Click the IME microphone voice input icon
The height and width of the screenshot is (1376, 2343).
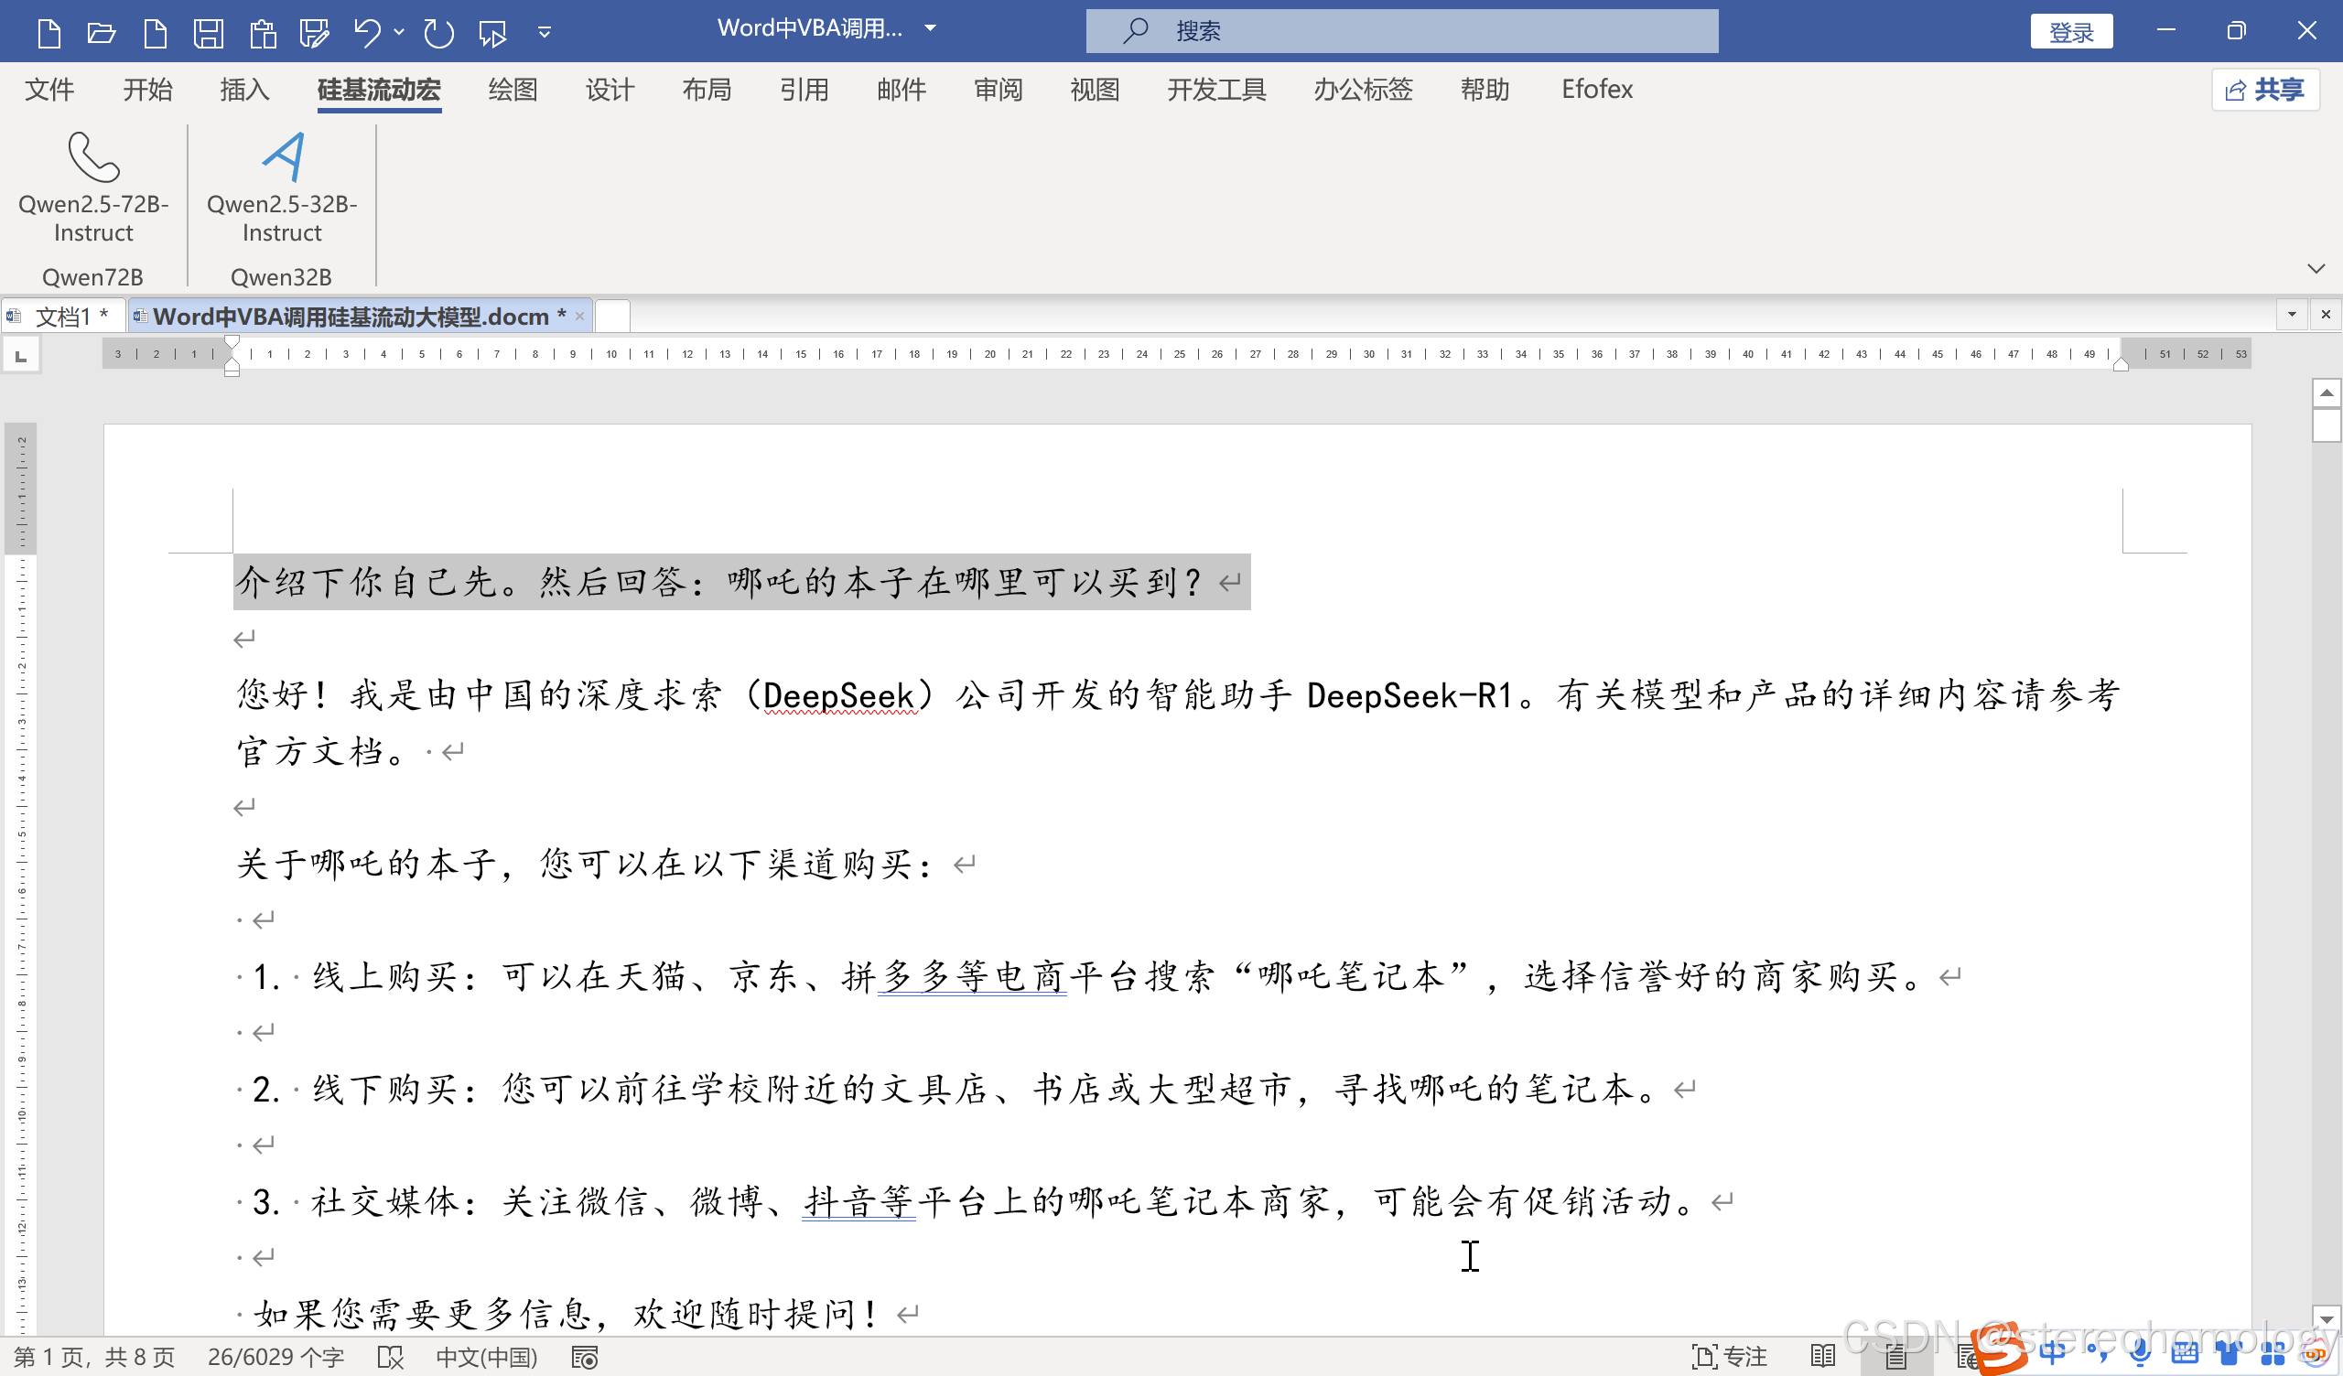(2140, 1352)
